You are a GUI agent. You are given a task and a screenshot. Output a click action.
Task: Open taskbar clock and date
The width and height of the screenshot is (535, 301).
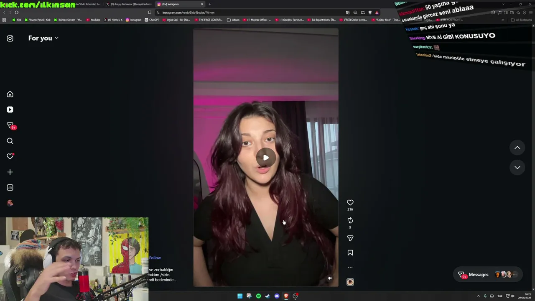[525, 296]
